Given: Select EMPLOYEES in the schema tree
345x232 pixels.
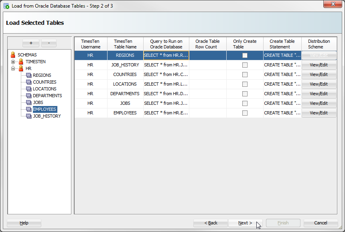Looking at the screenshot, I should point(45,109).
